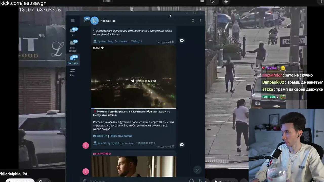Open the Myster Bomj source signature
Image resolution: width=324 pixels, height=182 pixels.
click(x=119, y=41)
